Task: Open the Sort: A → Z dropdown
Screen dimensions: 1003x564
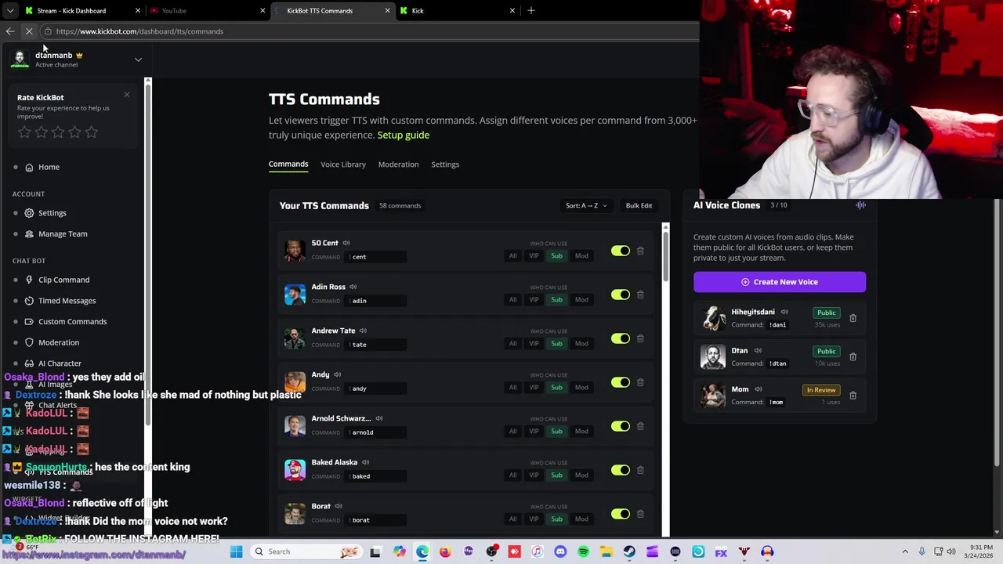Action: (586, 205)
